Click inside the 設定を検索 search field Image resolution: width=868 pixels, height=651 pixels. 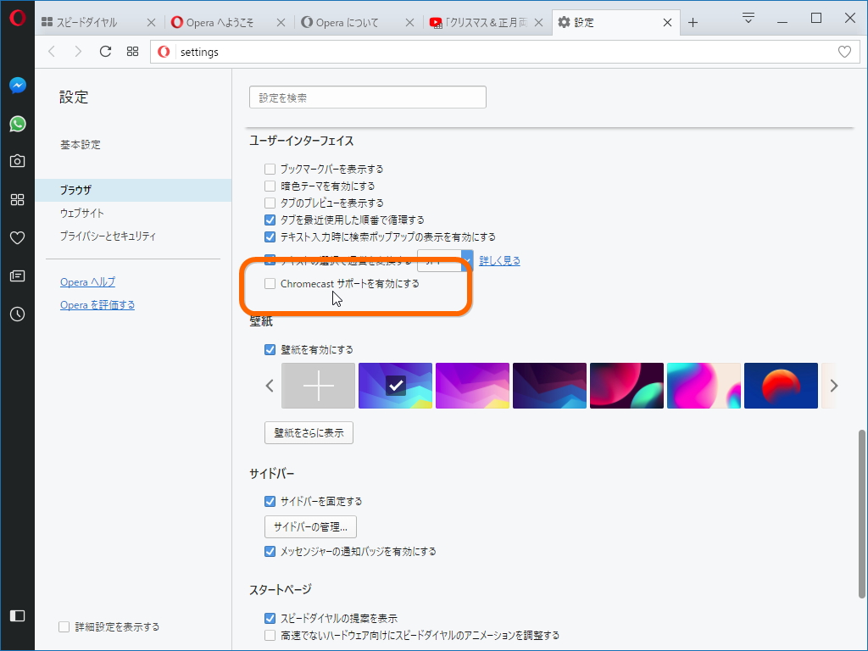tap(367, 97)
